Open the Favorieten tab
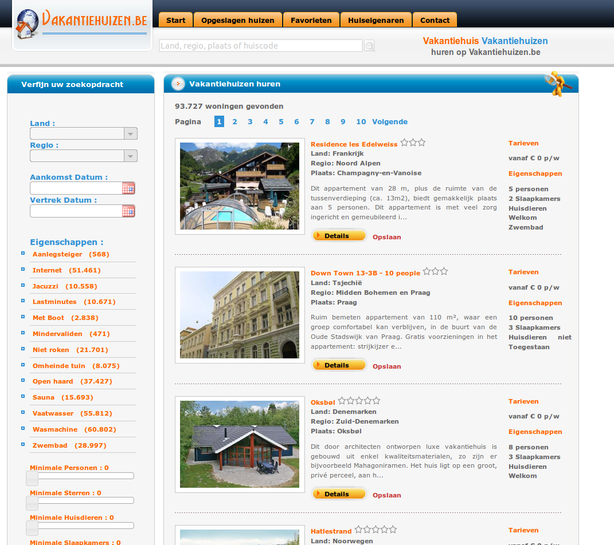The height and width of the screenshot is (545, 614). click(x=311, y=20)
